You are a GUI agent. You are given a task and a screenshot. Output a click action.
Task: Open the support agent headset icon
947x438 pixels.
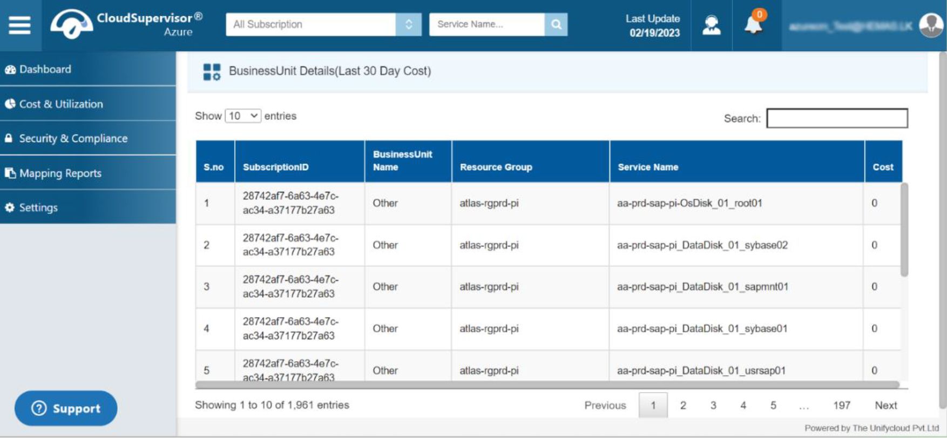711,25
